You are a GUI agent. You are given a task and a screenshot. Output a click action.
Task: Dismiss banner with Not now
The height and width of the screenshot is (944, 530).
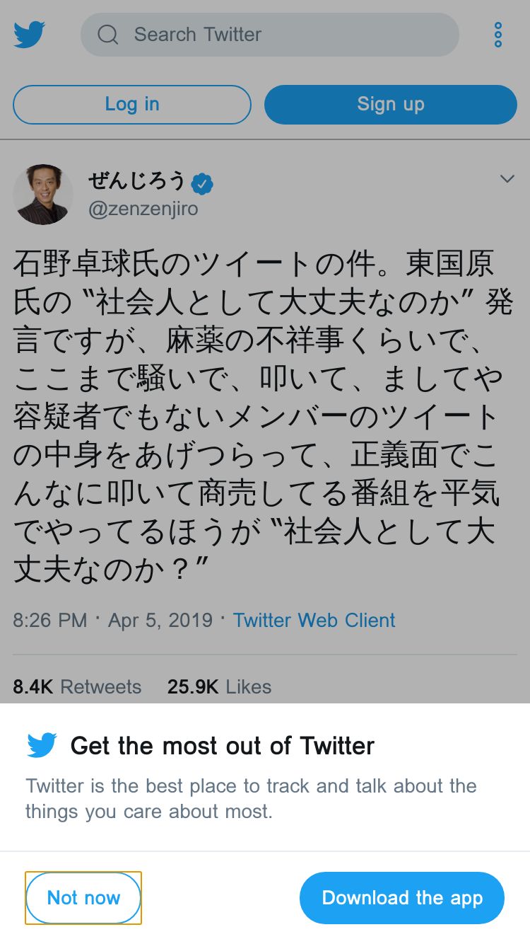[83, 898]
